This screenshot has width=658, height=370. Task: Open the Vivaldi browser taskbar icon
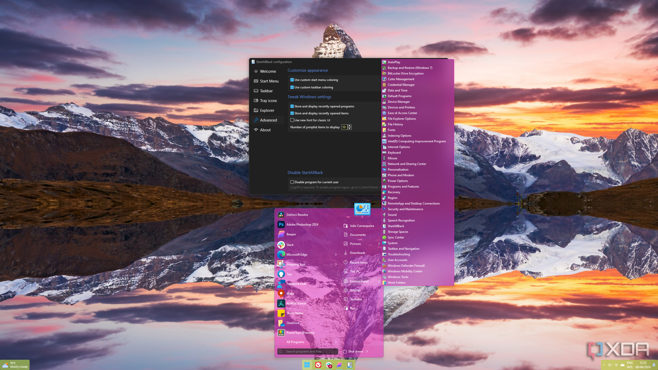point(318,365)
